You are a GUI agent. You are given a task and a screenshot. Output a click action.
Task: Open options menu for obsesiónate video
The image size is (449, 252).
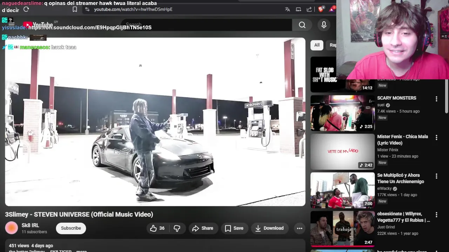[436, 215]
